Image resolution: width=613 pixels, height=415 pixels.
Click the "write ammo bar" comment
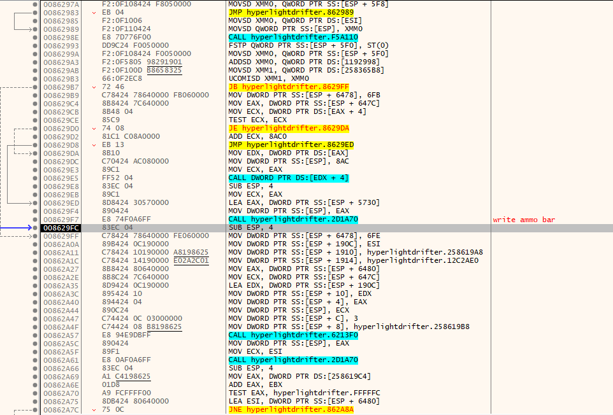[x=524, y=220]
